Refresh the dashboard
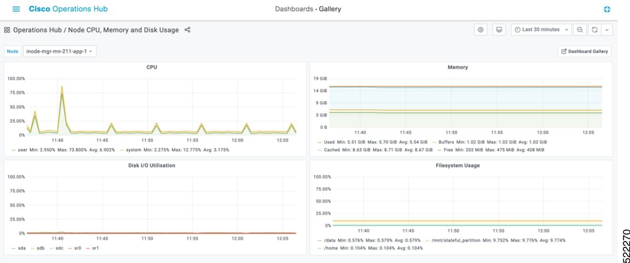Viewport: 630px width, 263px height. coord(594,30)
